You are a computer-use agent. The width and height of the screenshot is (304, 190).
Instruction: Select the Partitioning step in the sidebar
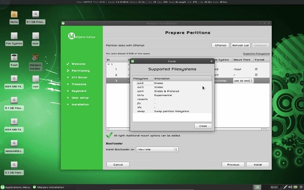coord(80,71)
